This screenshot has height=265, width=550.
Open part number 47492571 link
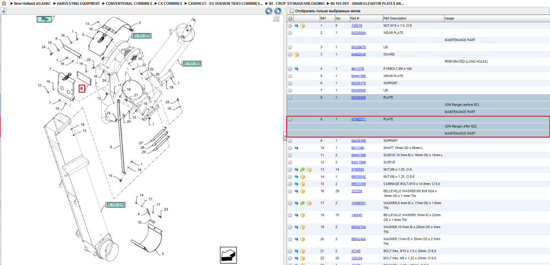pos(359,119)
